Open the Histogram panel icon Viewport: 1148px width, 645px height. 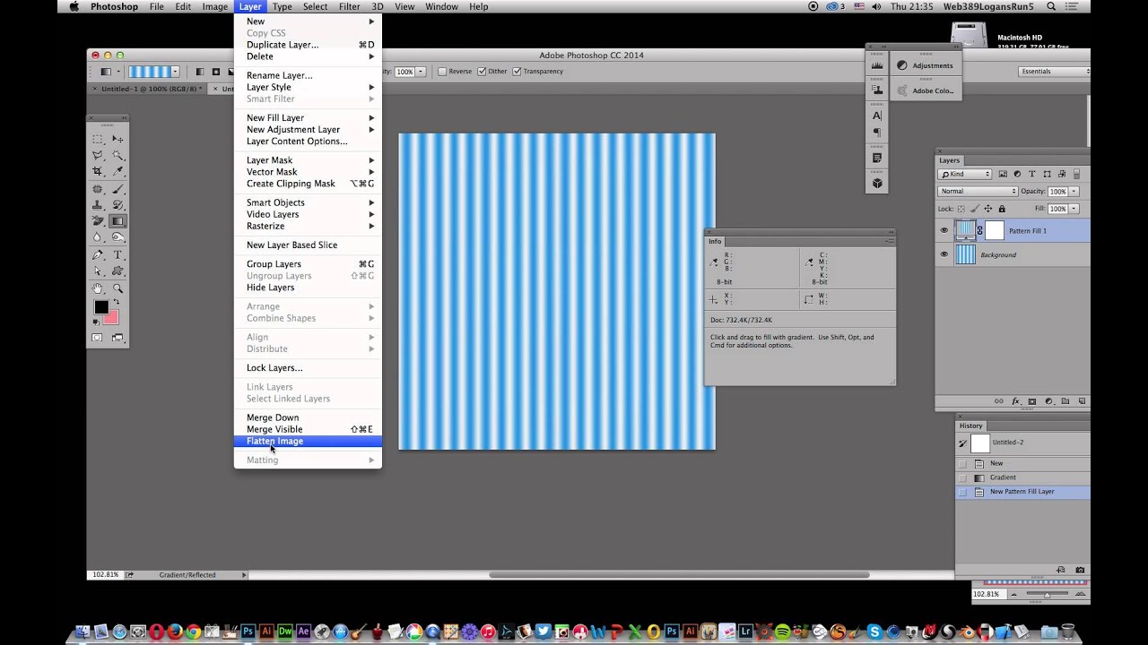tap(877, 65)
